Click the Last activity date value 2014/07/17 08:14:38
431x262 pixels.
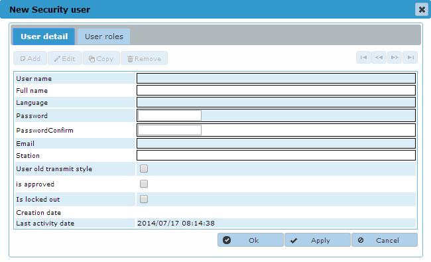[176, 224]
